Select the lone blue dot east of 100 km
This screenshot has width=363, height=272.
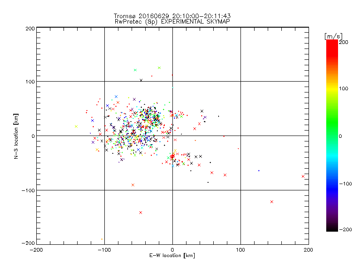click(259, 171)
